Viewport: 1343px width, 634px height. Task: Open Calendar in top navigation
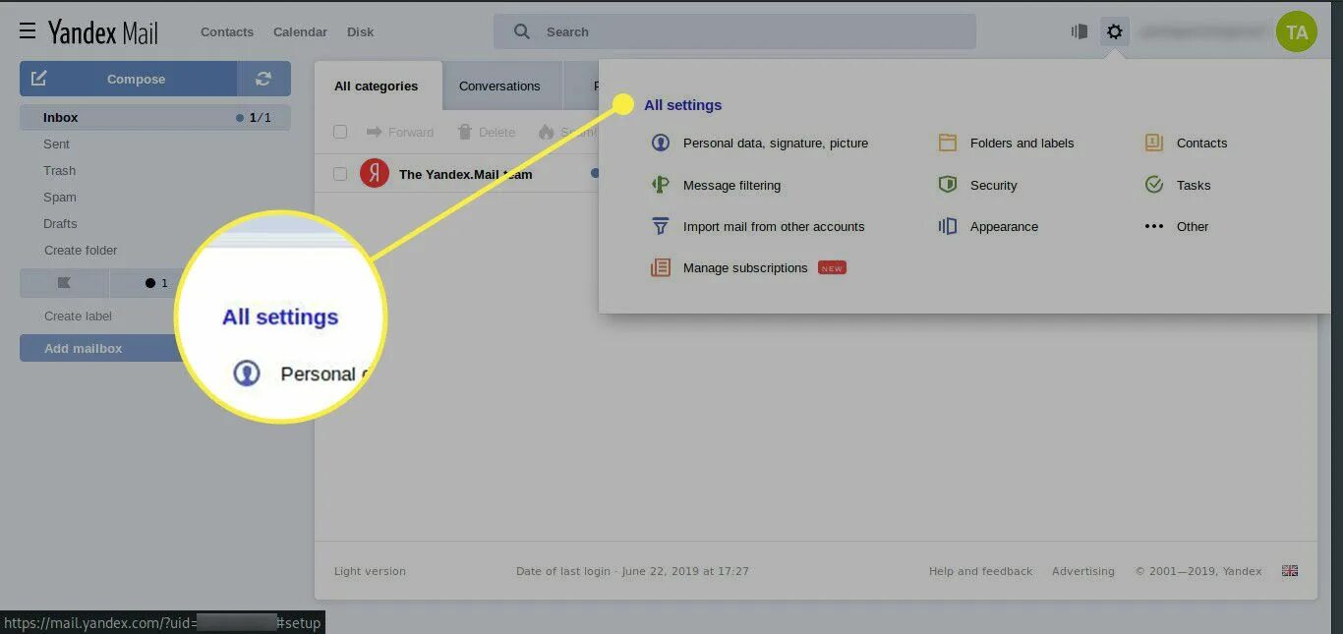300,31
